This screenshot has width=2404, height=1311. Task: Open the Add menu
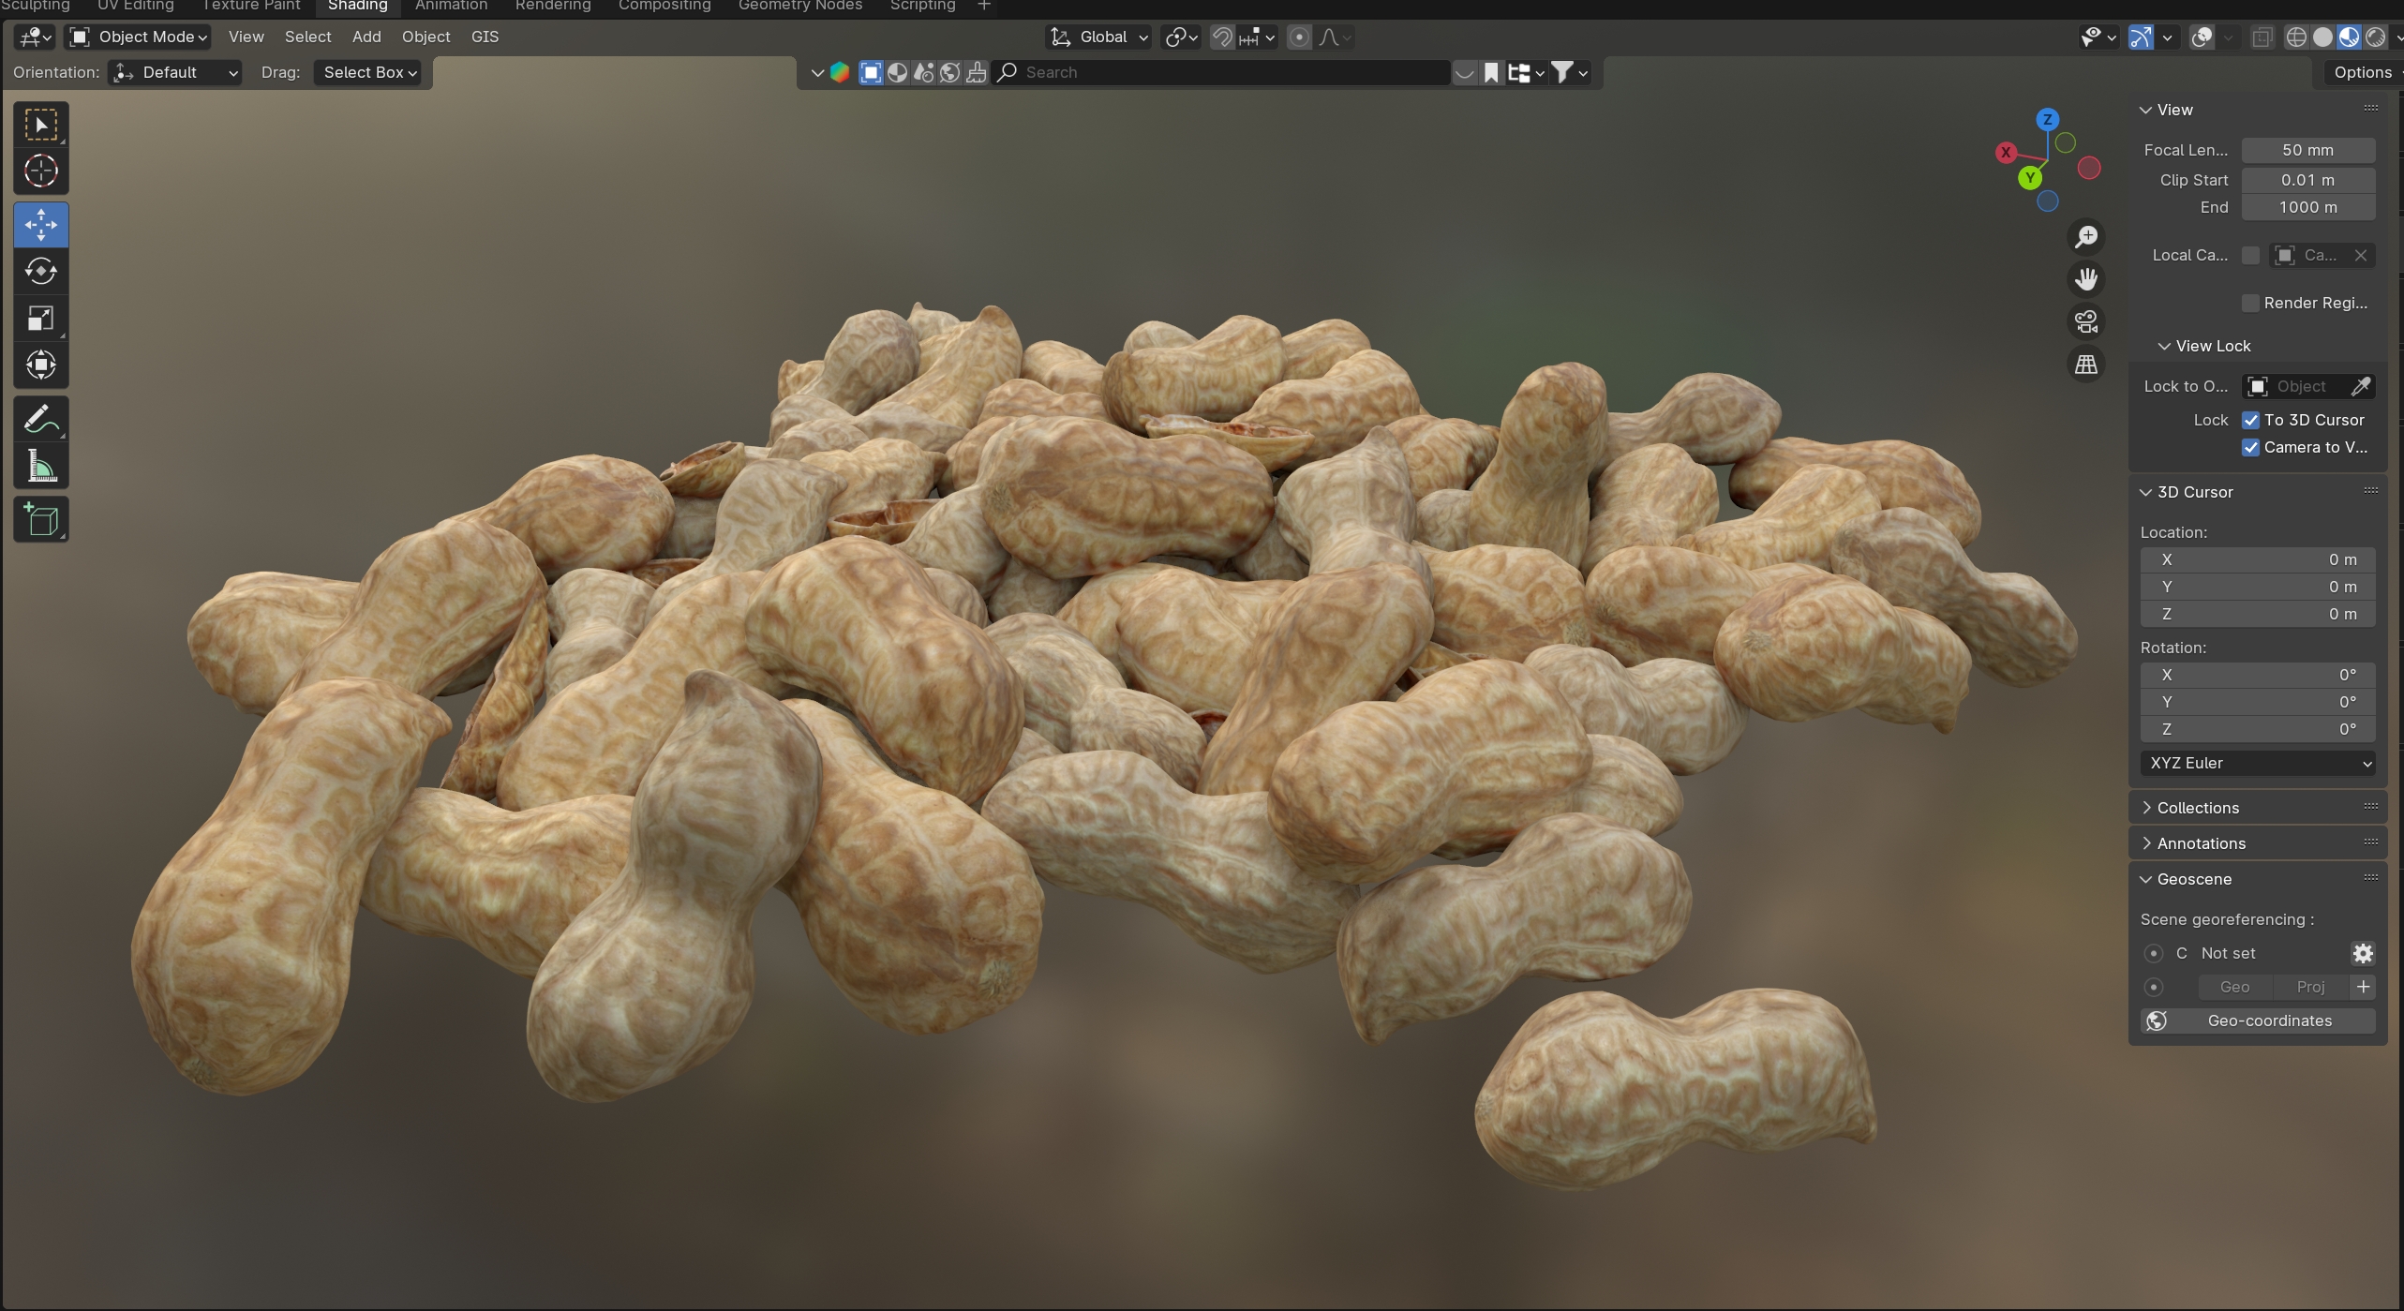pyautogui.click(x=366, y=37)
